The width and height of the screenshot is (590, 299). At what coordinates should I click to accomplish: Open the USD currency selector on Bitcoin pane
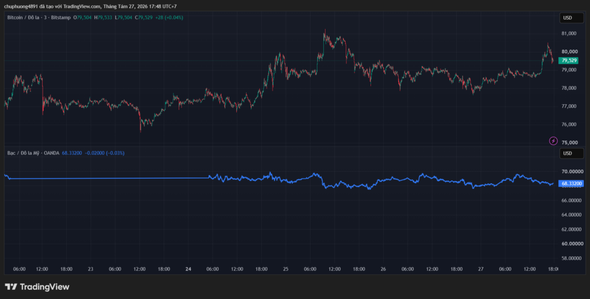tap(572, 18)
